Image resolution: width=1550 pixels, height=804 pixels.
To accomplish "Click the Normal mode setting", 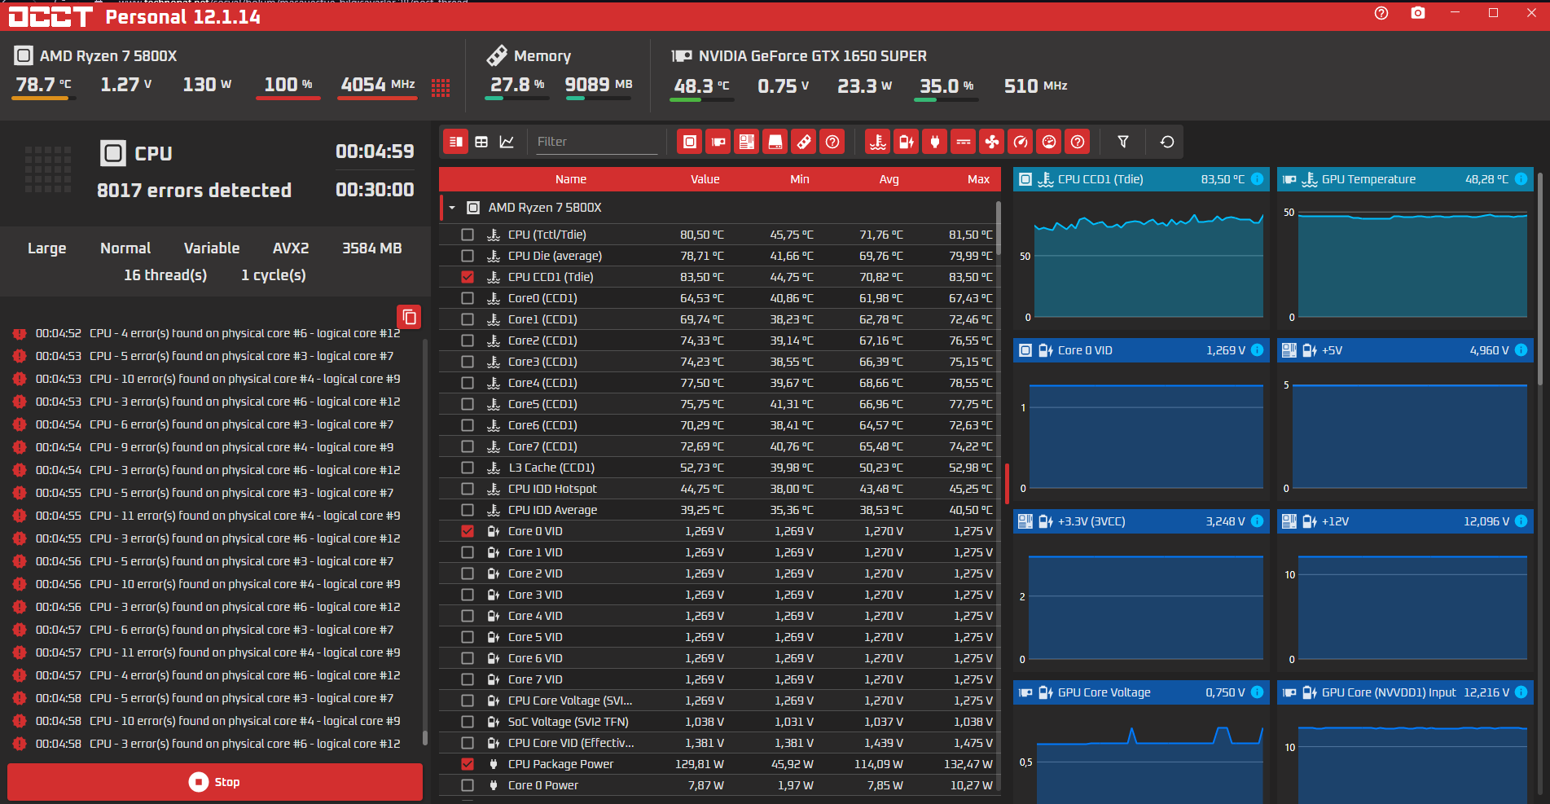I will coord(125,248).
